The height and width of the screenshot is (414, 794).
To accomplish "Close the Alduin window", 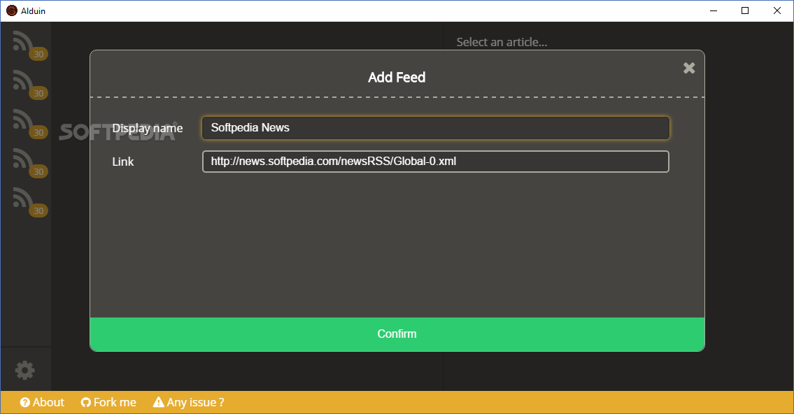I will 777,10.
